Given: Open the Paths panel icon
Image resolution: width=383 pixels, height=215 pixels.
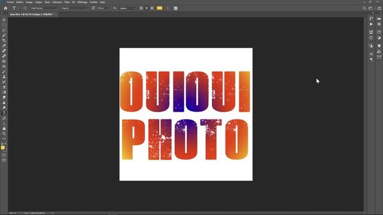Looking at the screenshot, I should point(379,57).
